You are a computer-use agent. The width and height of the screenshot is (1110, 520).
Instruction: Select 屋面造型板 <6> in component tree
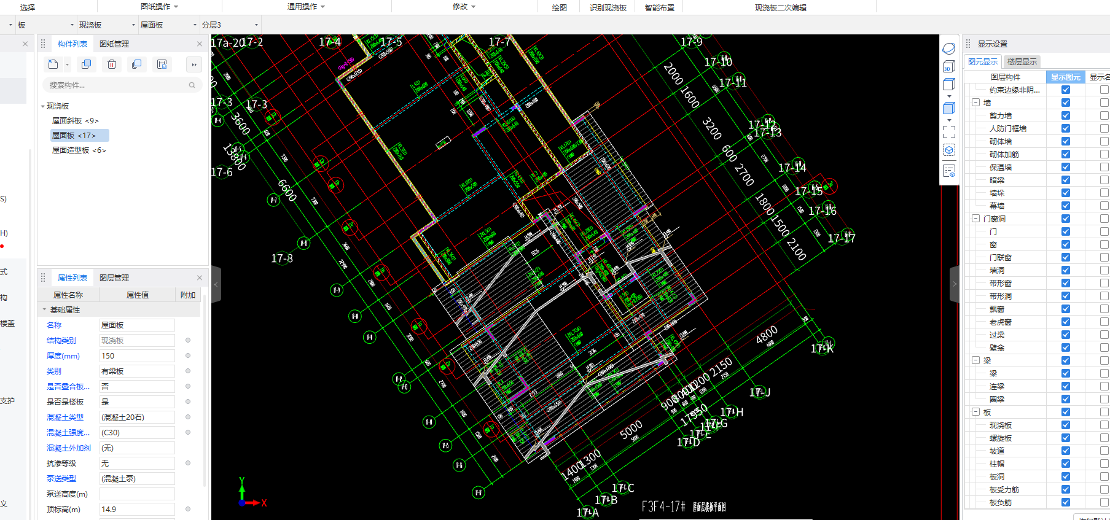point(79,150)
